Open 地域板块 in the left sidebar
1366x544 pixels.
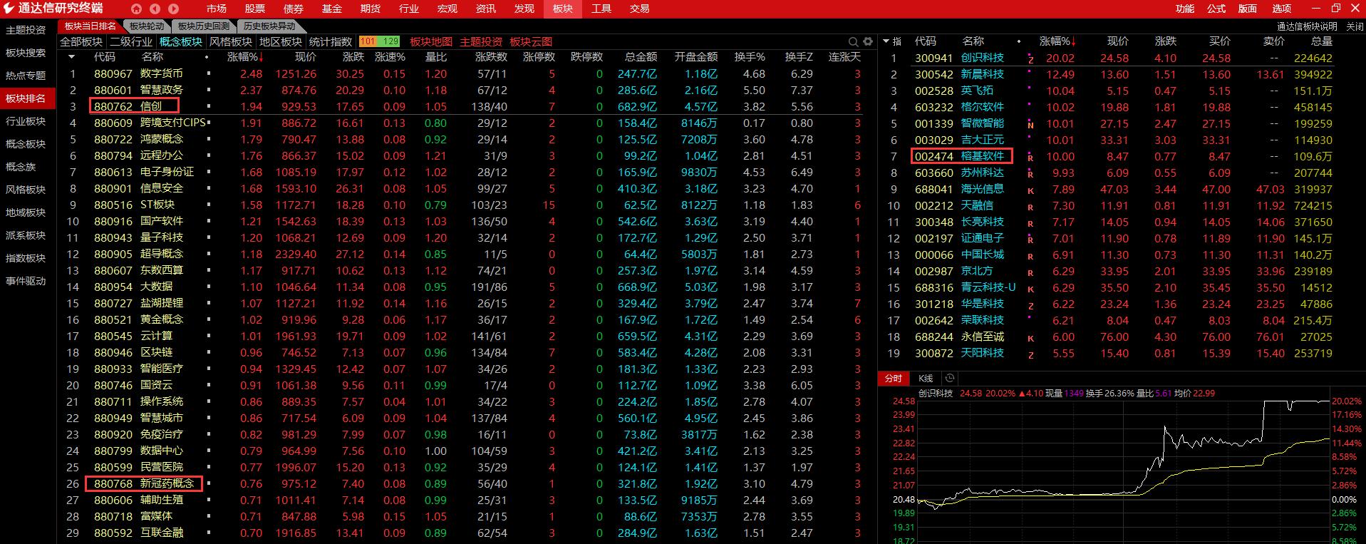(26, 212)
